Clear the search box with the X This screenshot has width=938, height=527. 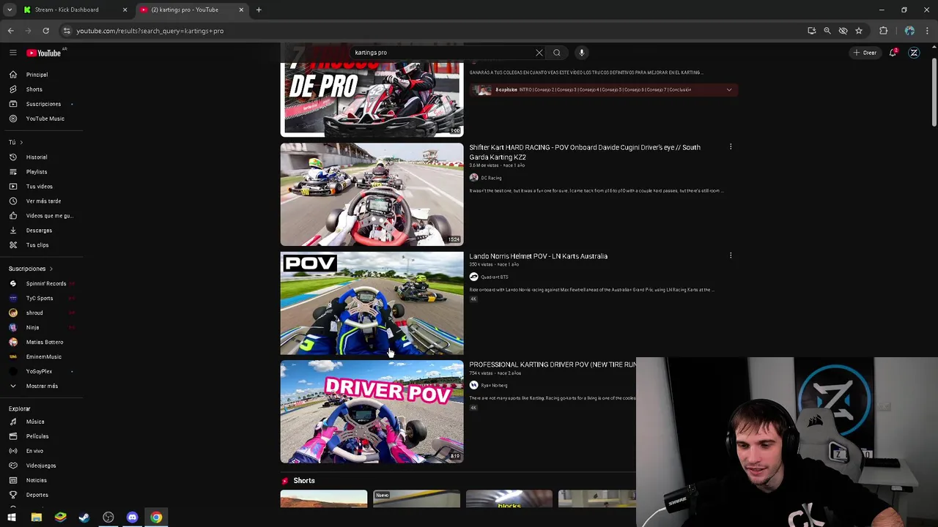coord(539,53)
